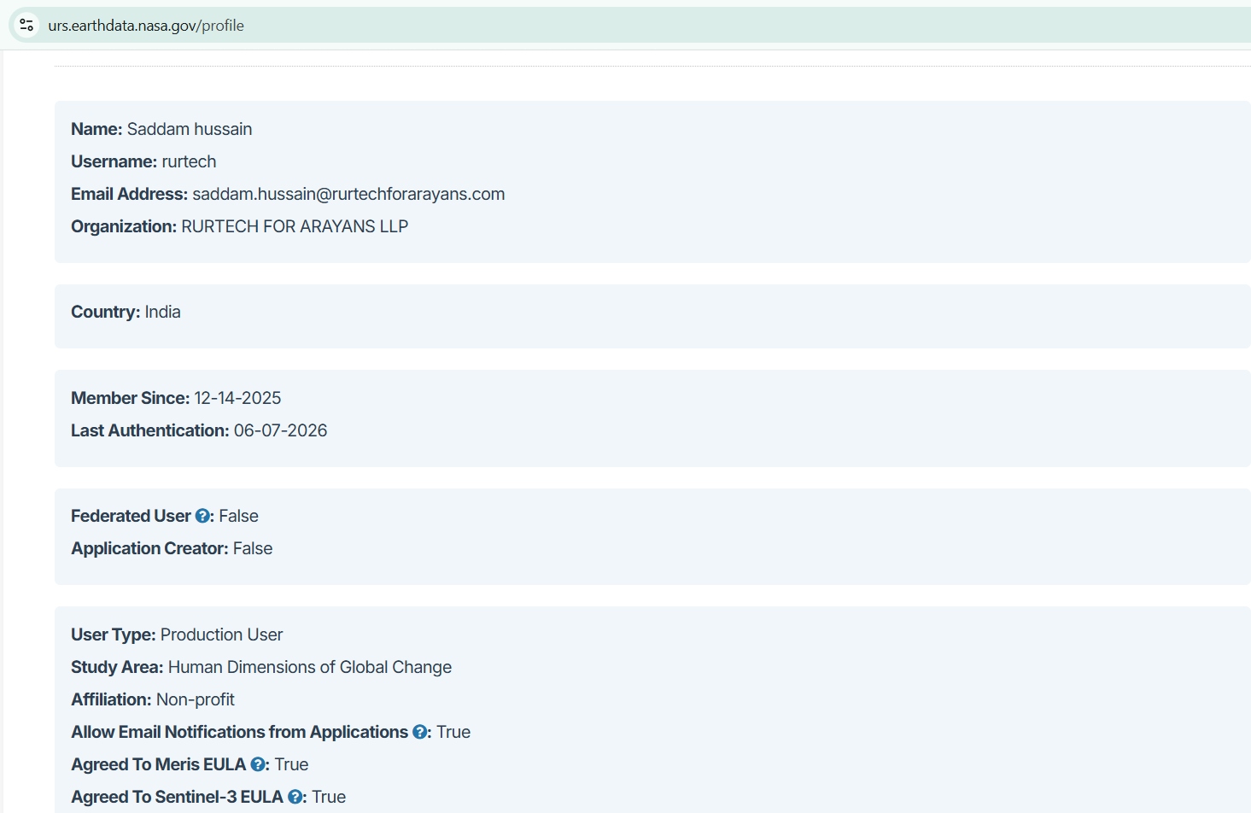The width and height of the screenshot is (1251, 813).
Task: Click the Member Since label
Action: tap(130, 398)
